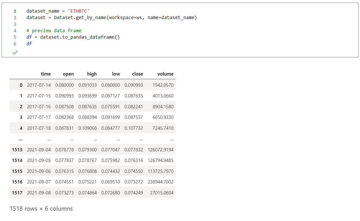
Task: Click the 'df' expression on line 6
Action: tap(29, 44)
